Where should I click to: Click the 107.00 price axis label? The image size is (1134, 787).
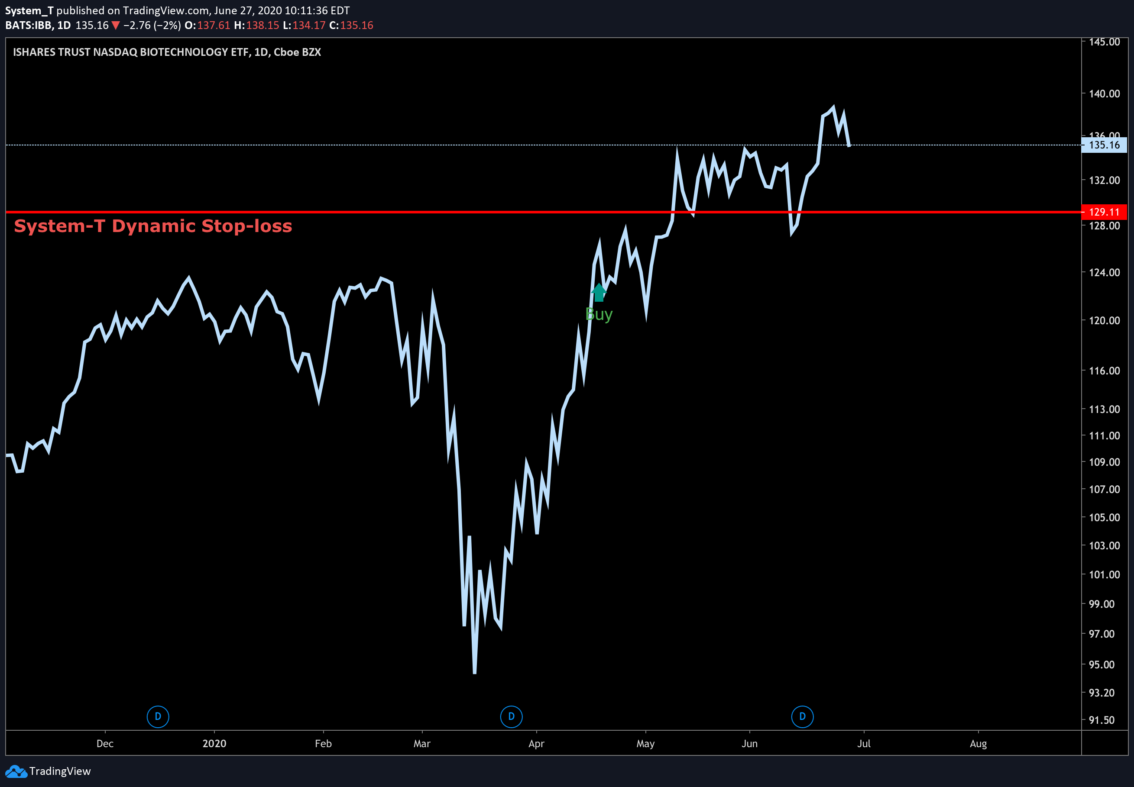click(x=1104, y=489)
